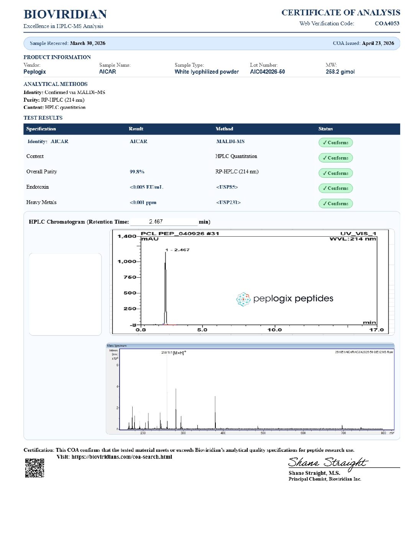Click the <USP85> method cell

(227, 187)
